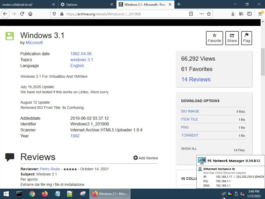The height and width of the screenshot is (199, 265).
Task: Click the 61 Favorites count
Action: 197,69
